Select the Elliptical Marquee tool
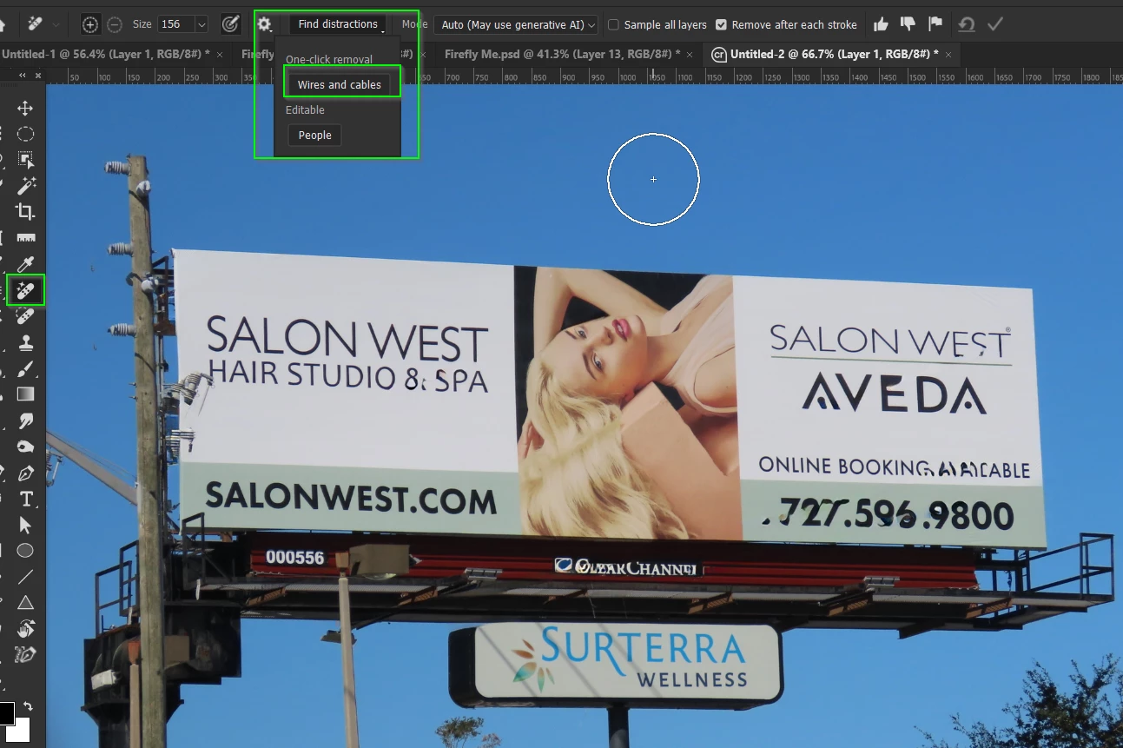This screenshot has height=748, width=1123. 25,134
